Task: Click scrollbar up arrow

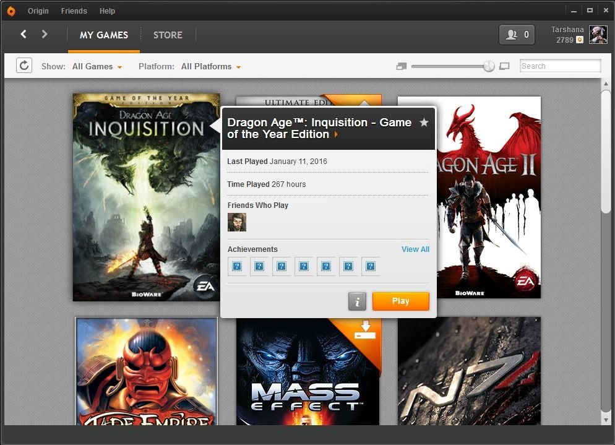Action: [x=606, y=84]
